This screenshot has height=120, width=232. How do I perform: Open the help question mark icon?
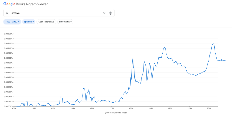pyautogui.click(x=110, y=13)
